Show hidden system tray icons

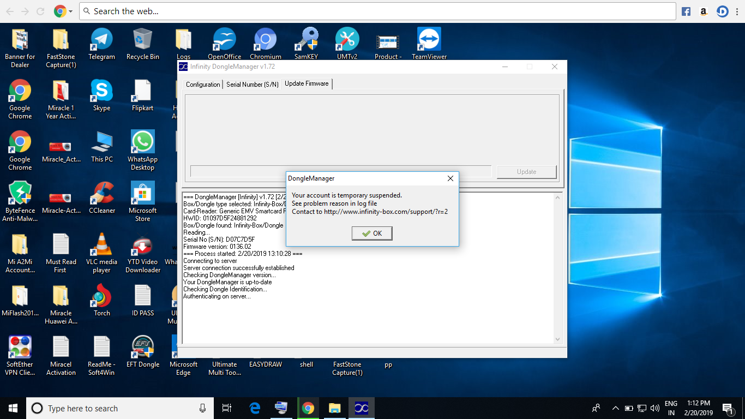point(615,408)
